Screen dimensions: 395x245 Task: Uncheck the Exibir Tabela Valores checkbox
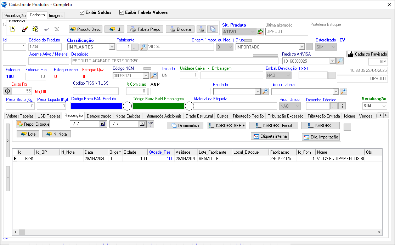(122, 12)
